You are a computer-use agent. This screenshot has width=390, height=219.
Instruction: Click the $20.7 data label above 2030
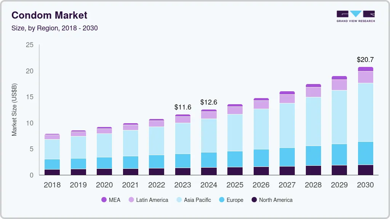tap(365, 60)
